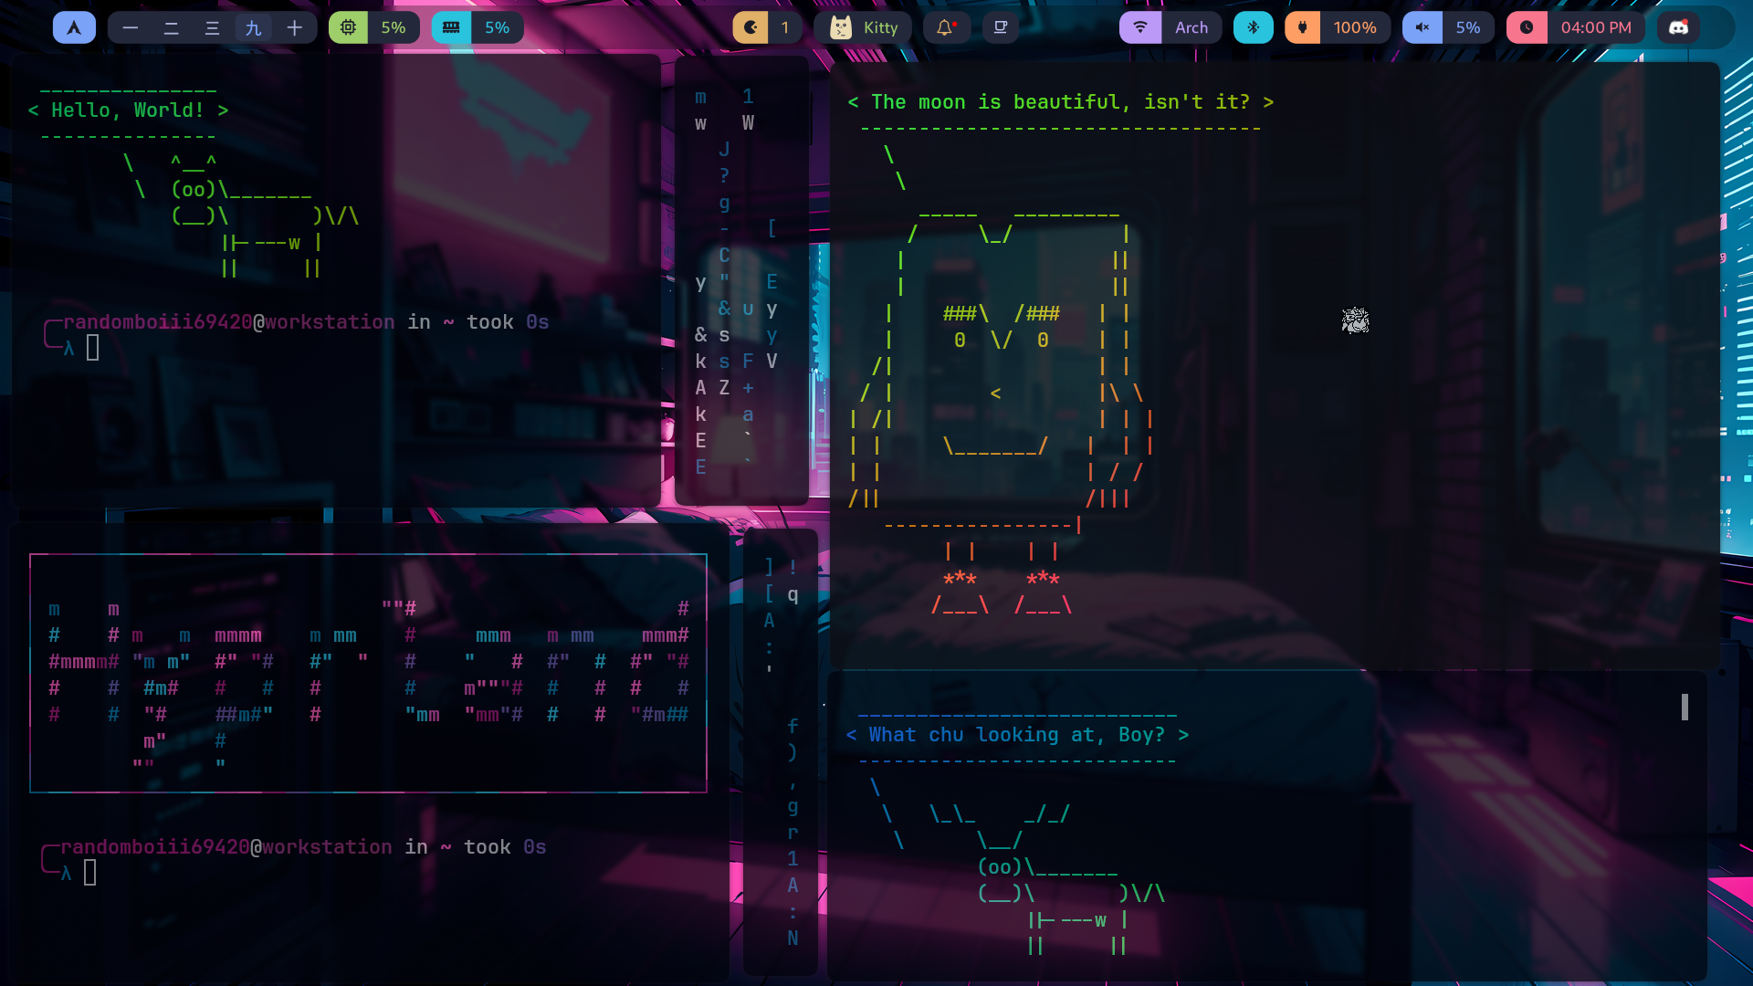The image size is (1753, 986).
Task: Open the notification bell icon
Action: pos(945,27)
